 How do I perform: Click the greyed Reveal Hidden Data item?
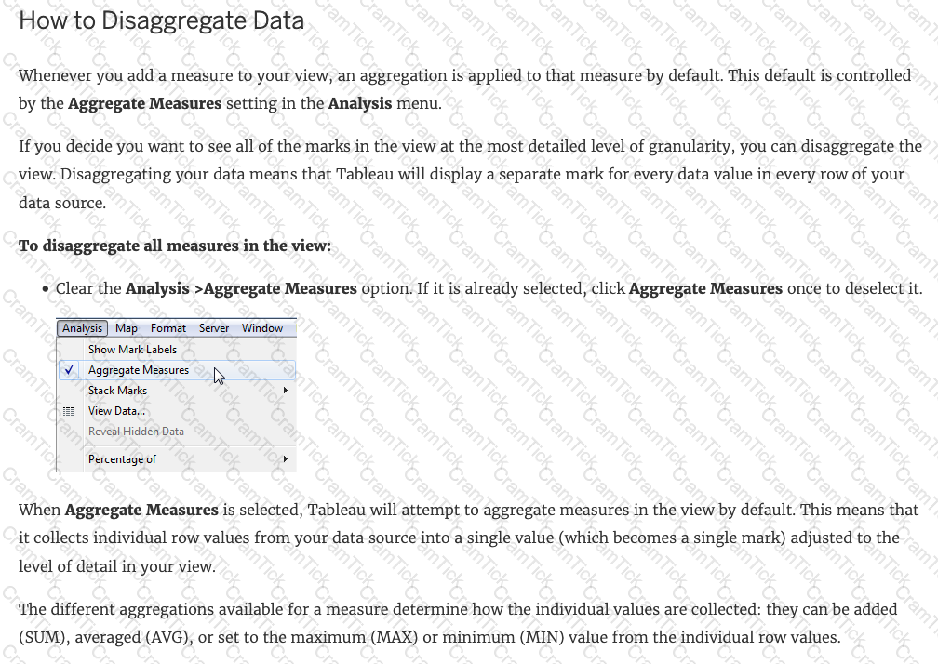[136, 432]
